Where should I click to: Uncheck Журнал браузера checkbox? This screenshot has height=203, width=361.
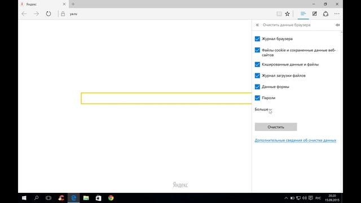tap(257, 39)
